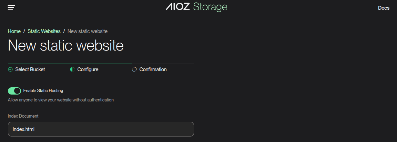
Task: Click the Confirmation dashed-circle step icon
Action: 134,69
